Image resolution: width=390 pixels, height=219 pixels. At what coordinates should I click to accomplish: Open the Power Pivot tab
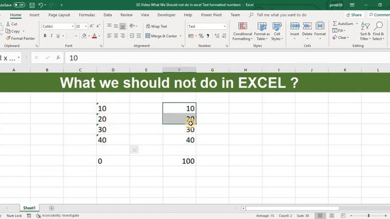pos(211,15)
